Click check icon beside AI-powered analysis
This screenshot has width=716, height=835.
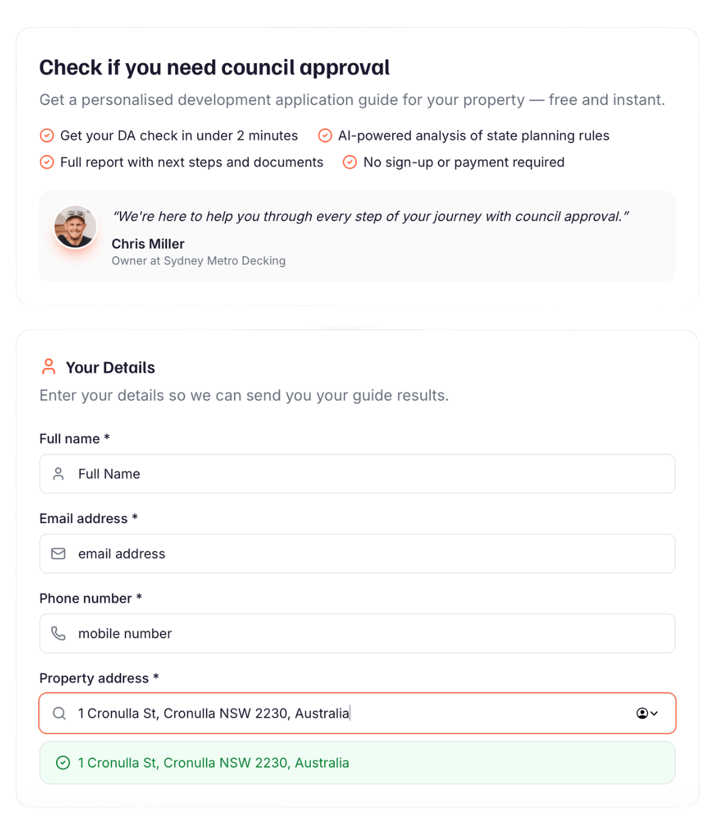click(x=325, y=136)
